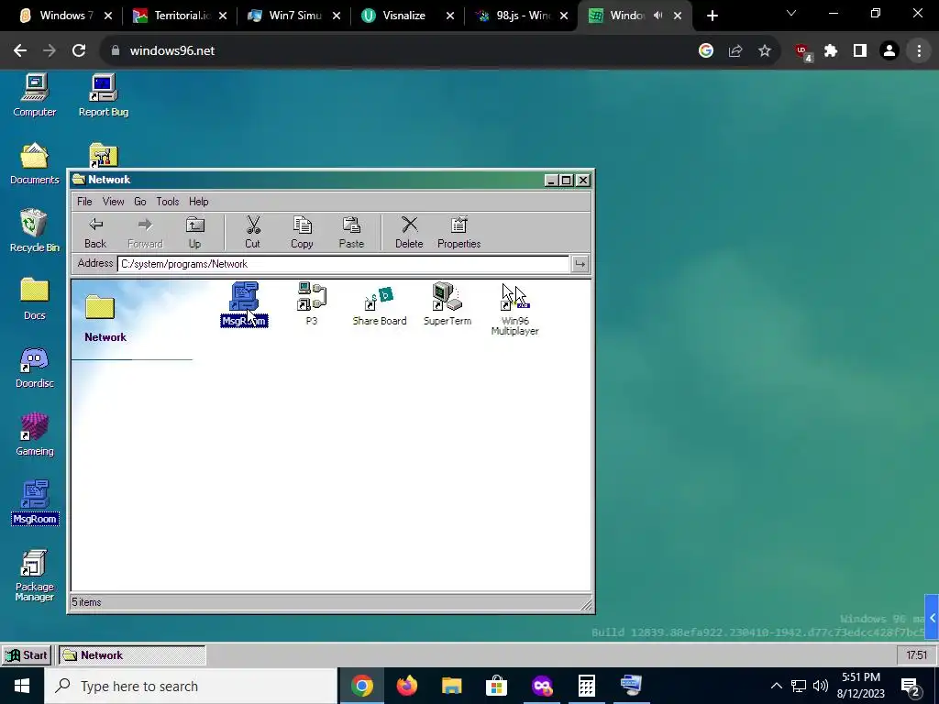The width and height of the screenshot is (939, 704).
Task: Click the share page icon in address bar
Action: click(735, 51)
